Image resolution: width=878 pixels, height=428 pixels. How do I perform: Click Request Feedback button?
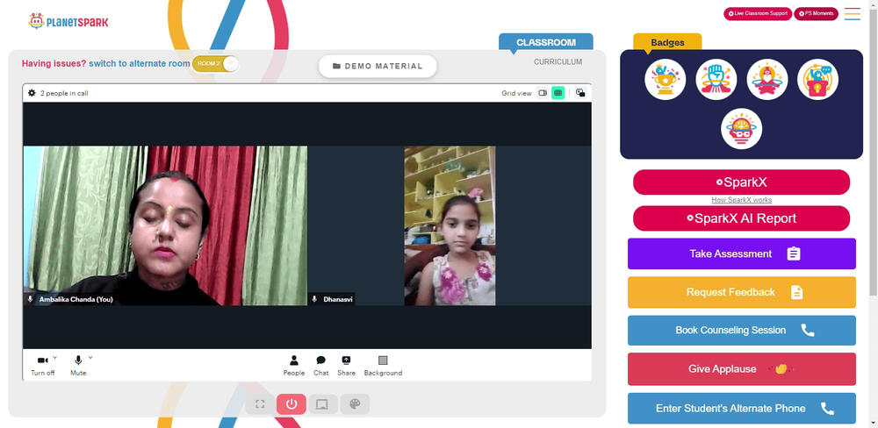tap(741, 292)
